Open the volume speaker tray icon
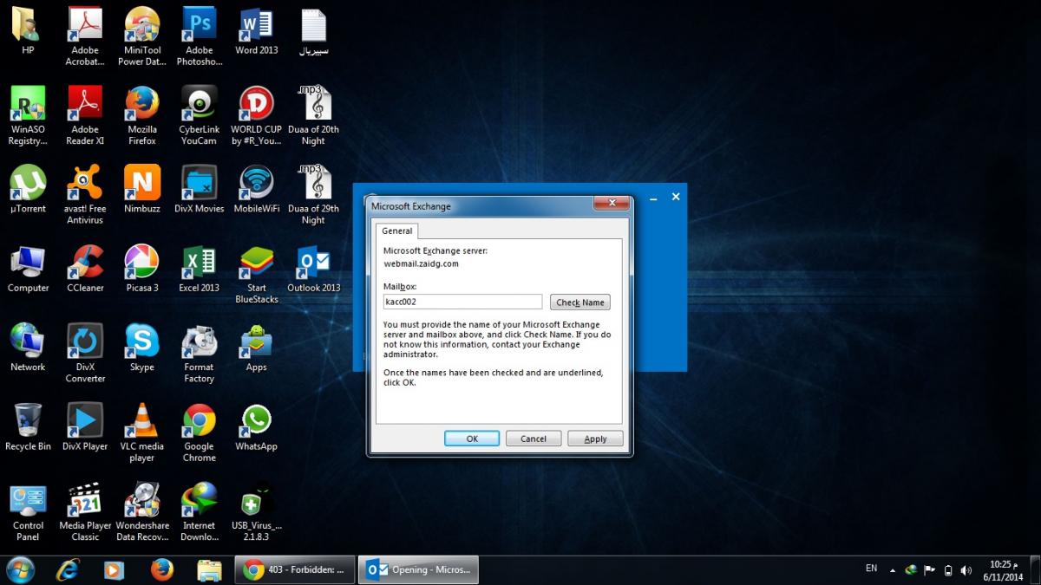This screenshot has height=585, width=1041. 966,570
